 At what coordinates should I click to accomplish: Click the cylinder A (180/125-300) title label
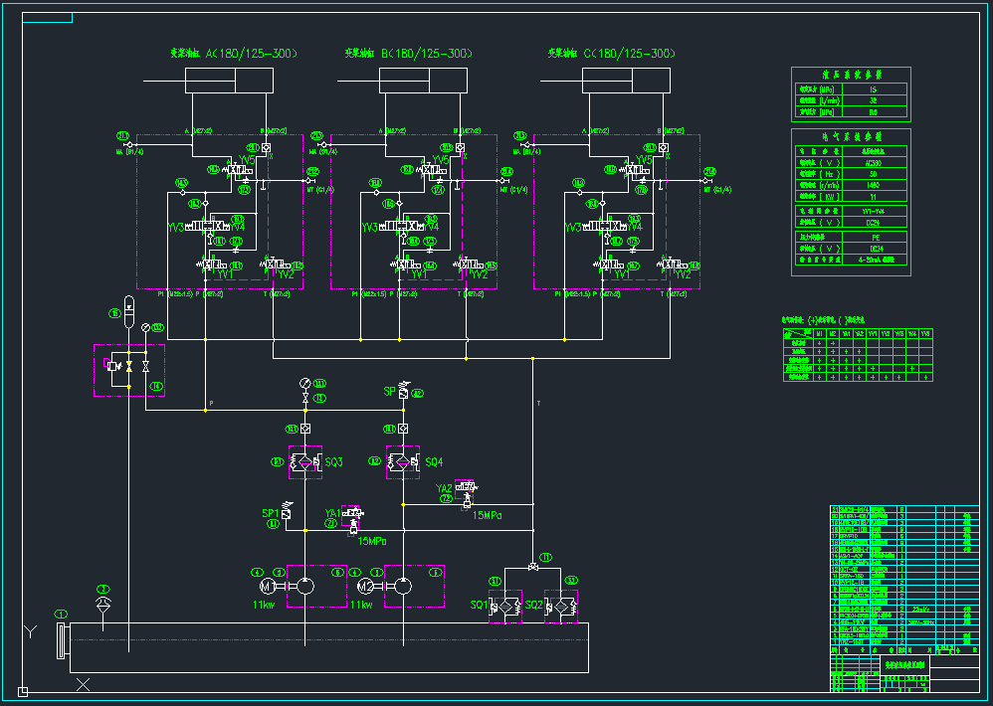coord(234,54)
